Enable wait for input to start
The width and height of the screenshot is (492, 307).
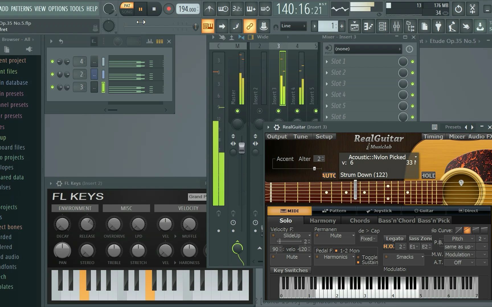(x=223, y=9)
